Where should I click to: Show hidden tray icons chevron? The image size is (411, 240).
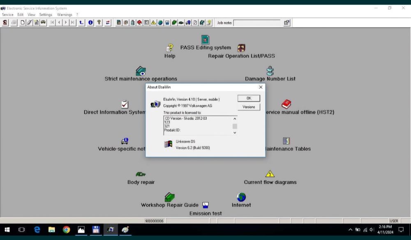(350, 230)
